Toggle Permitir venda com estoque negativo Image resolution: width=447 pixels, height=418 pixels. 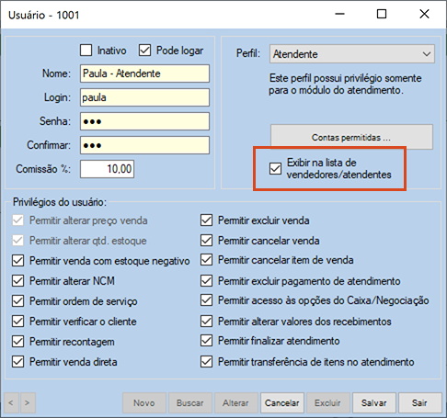[x=18, y=261]
